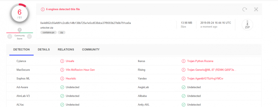Click warning icon next to Win.MxResIcn.Heur.Gen
The height and width of the screenshot is (107, 278).
(62, 70)
